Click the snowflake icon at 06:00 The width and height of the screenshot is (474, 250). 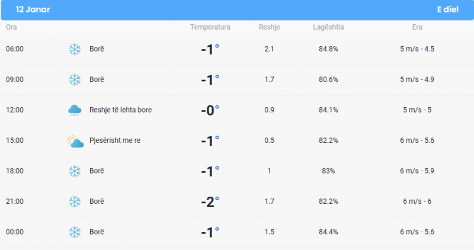(x=75, y=49)
